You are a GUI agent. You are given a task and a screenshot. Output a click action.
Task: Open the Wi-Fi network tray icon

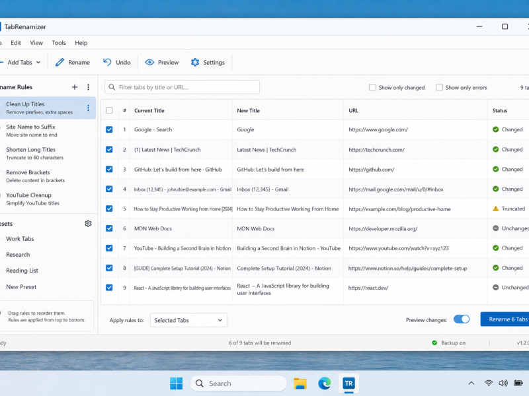[488, 383]
